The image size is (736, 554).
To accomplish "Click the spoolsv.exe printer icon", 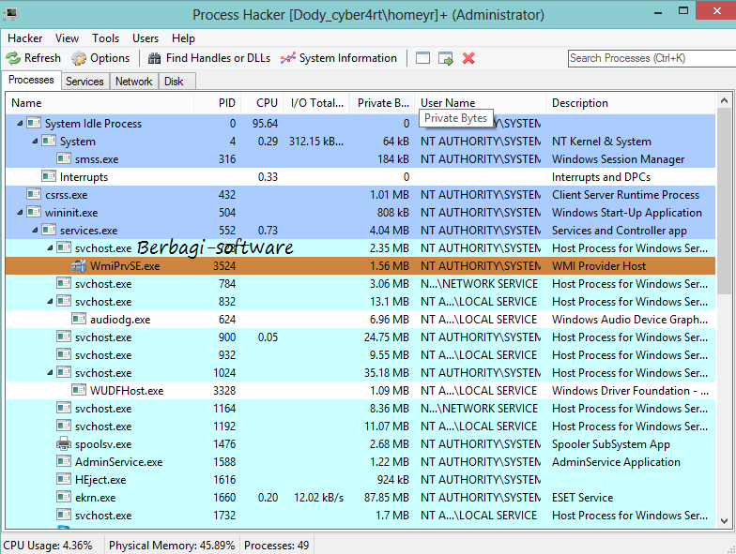I will pos(64,444).
